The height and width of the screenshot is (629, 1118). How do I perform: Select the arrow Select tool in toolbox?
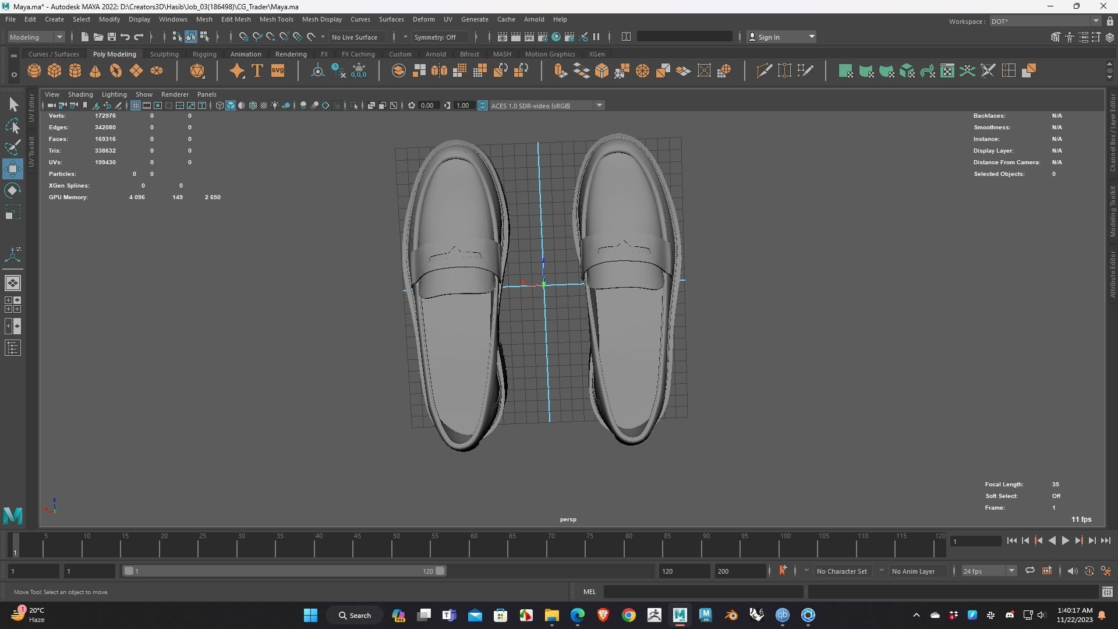[x=13, y=105]
